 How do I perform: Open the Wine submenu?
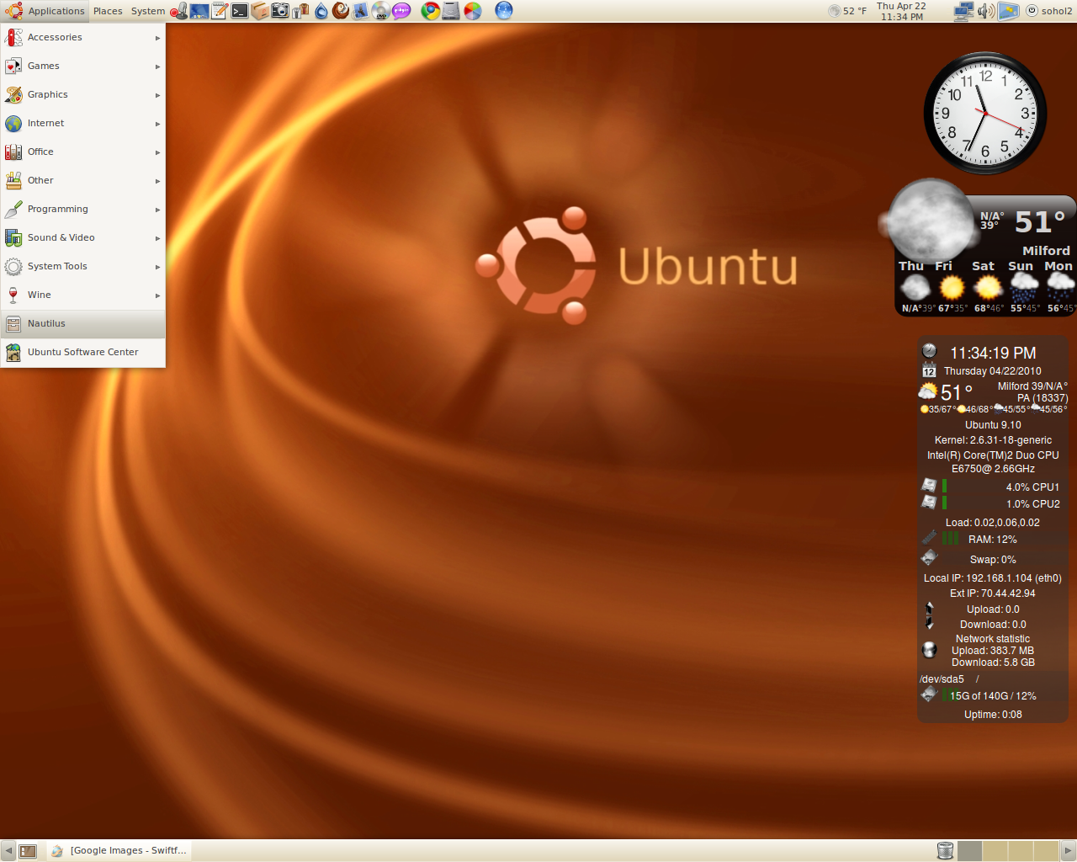click(x=82, y=295)
